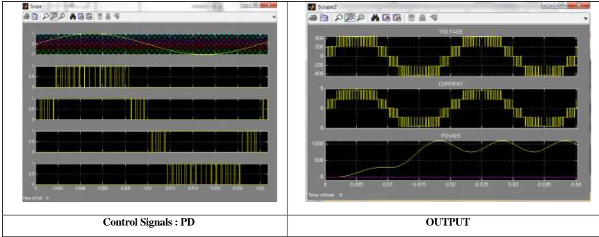
Task: Click the VOLTAGE plot in Scope2
Action: [x=451, y=56]
